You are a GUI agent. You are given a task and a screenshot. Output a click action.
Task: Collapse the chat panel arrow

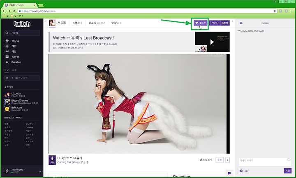pyautogui.click(x=232, y=21)
